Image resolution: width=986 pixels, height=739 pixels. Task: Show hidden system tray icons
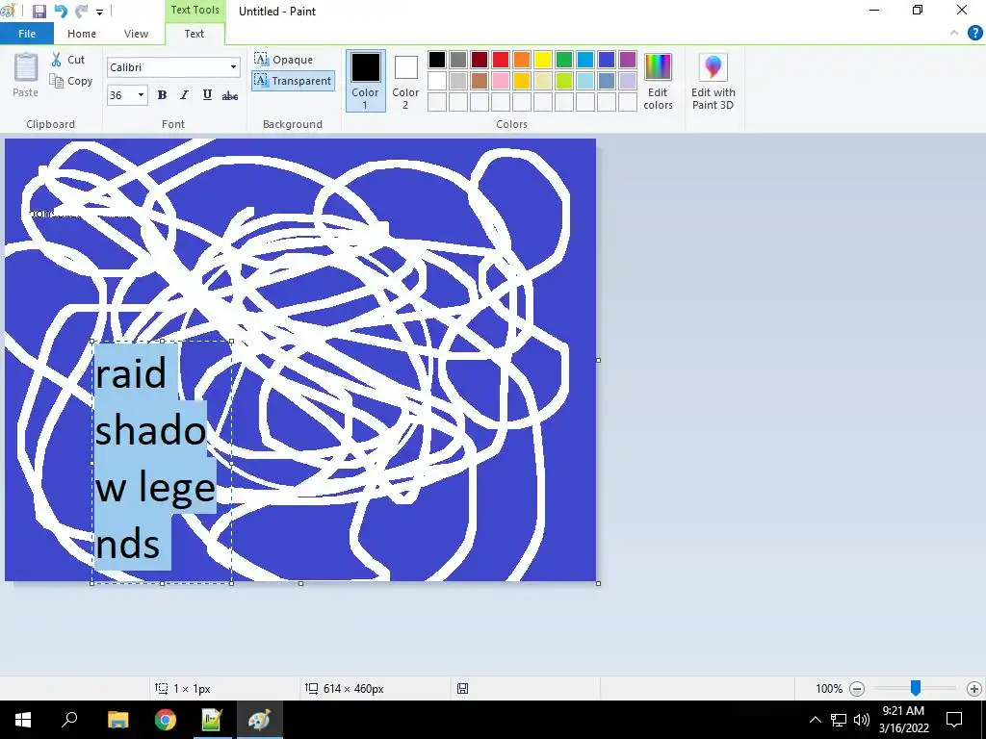point(815,720)
